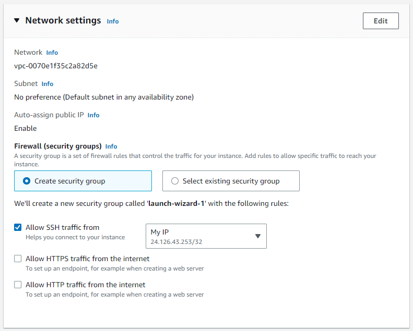The width and height of the screenshot is (413, 331).
Task: Open Info link next to Subnet label
Action: point(47,84)
